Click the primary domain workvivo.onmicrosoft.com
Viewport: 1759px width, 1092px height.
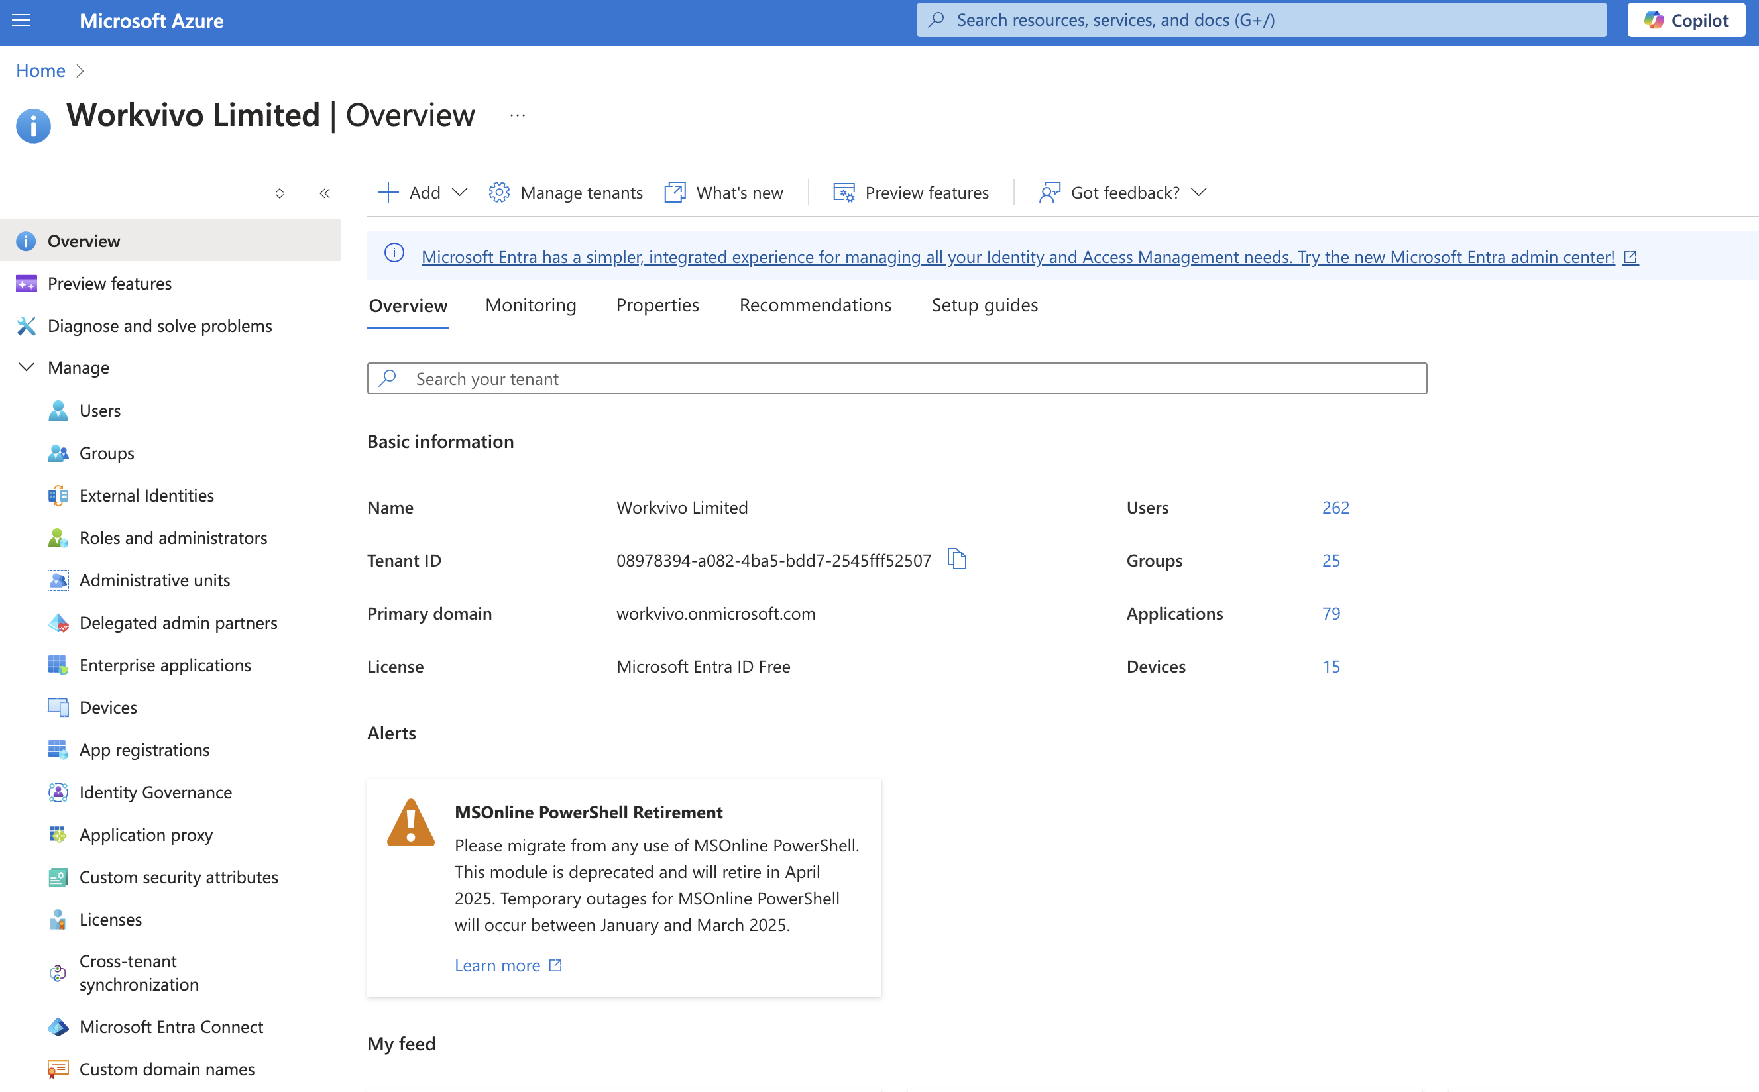click(x=716, y=613)
